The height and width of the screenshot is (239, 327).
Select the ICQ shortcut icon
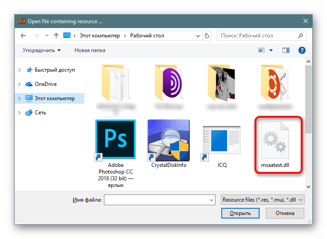pos(221,143)
